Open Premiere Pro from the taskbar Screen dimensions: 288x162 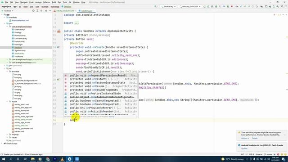pyautogui.click(x=55, y=159)
